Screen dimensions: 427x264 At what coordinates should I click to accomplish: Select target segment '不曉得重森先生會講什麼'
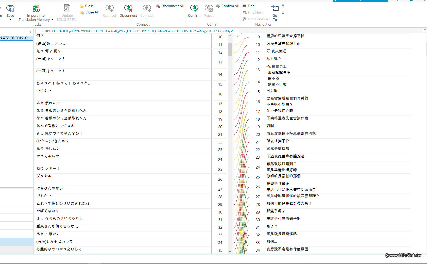pos(338,119)
